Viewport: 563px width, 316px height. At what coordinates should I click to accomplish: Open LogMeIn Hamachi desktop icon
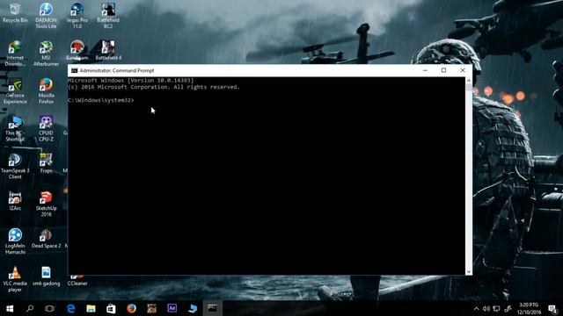click(15, 241)
